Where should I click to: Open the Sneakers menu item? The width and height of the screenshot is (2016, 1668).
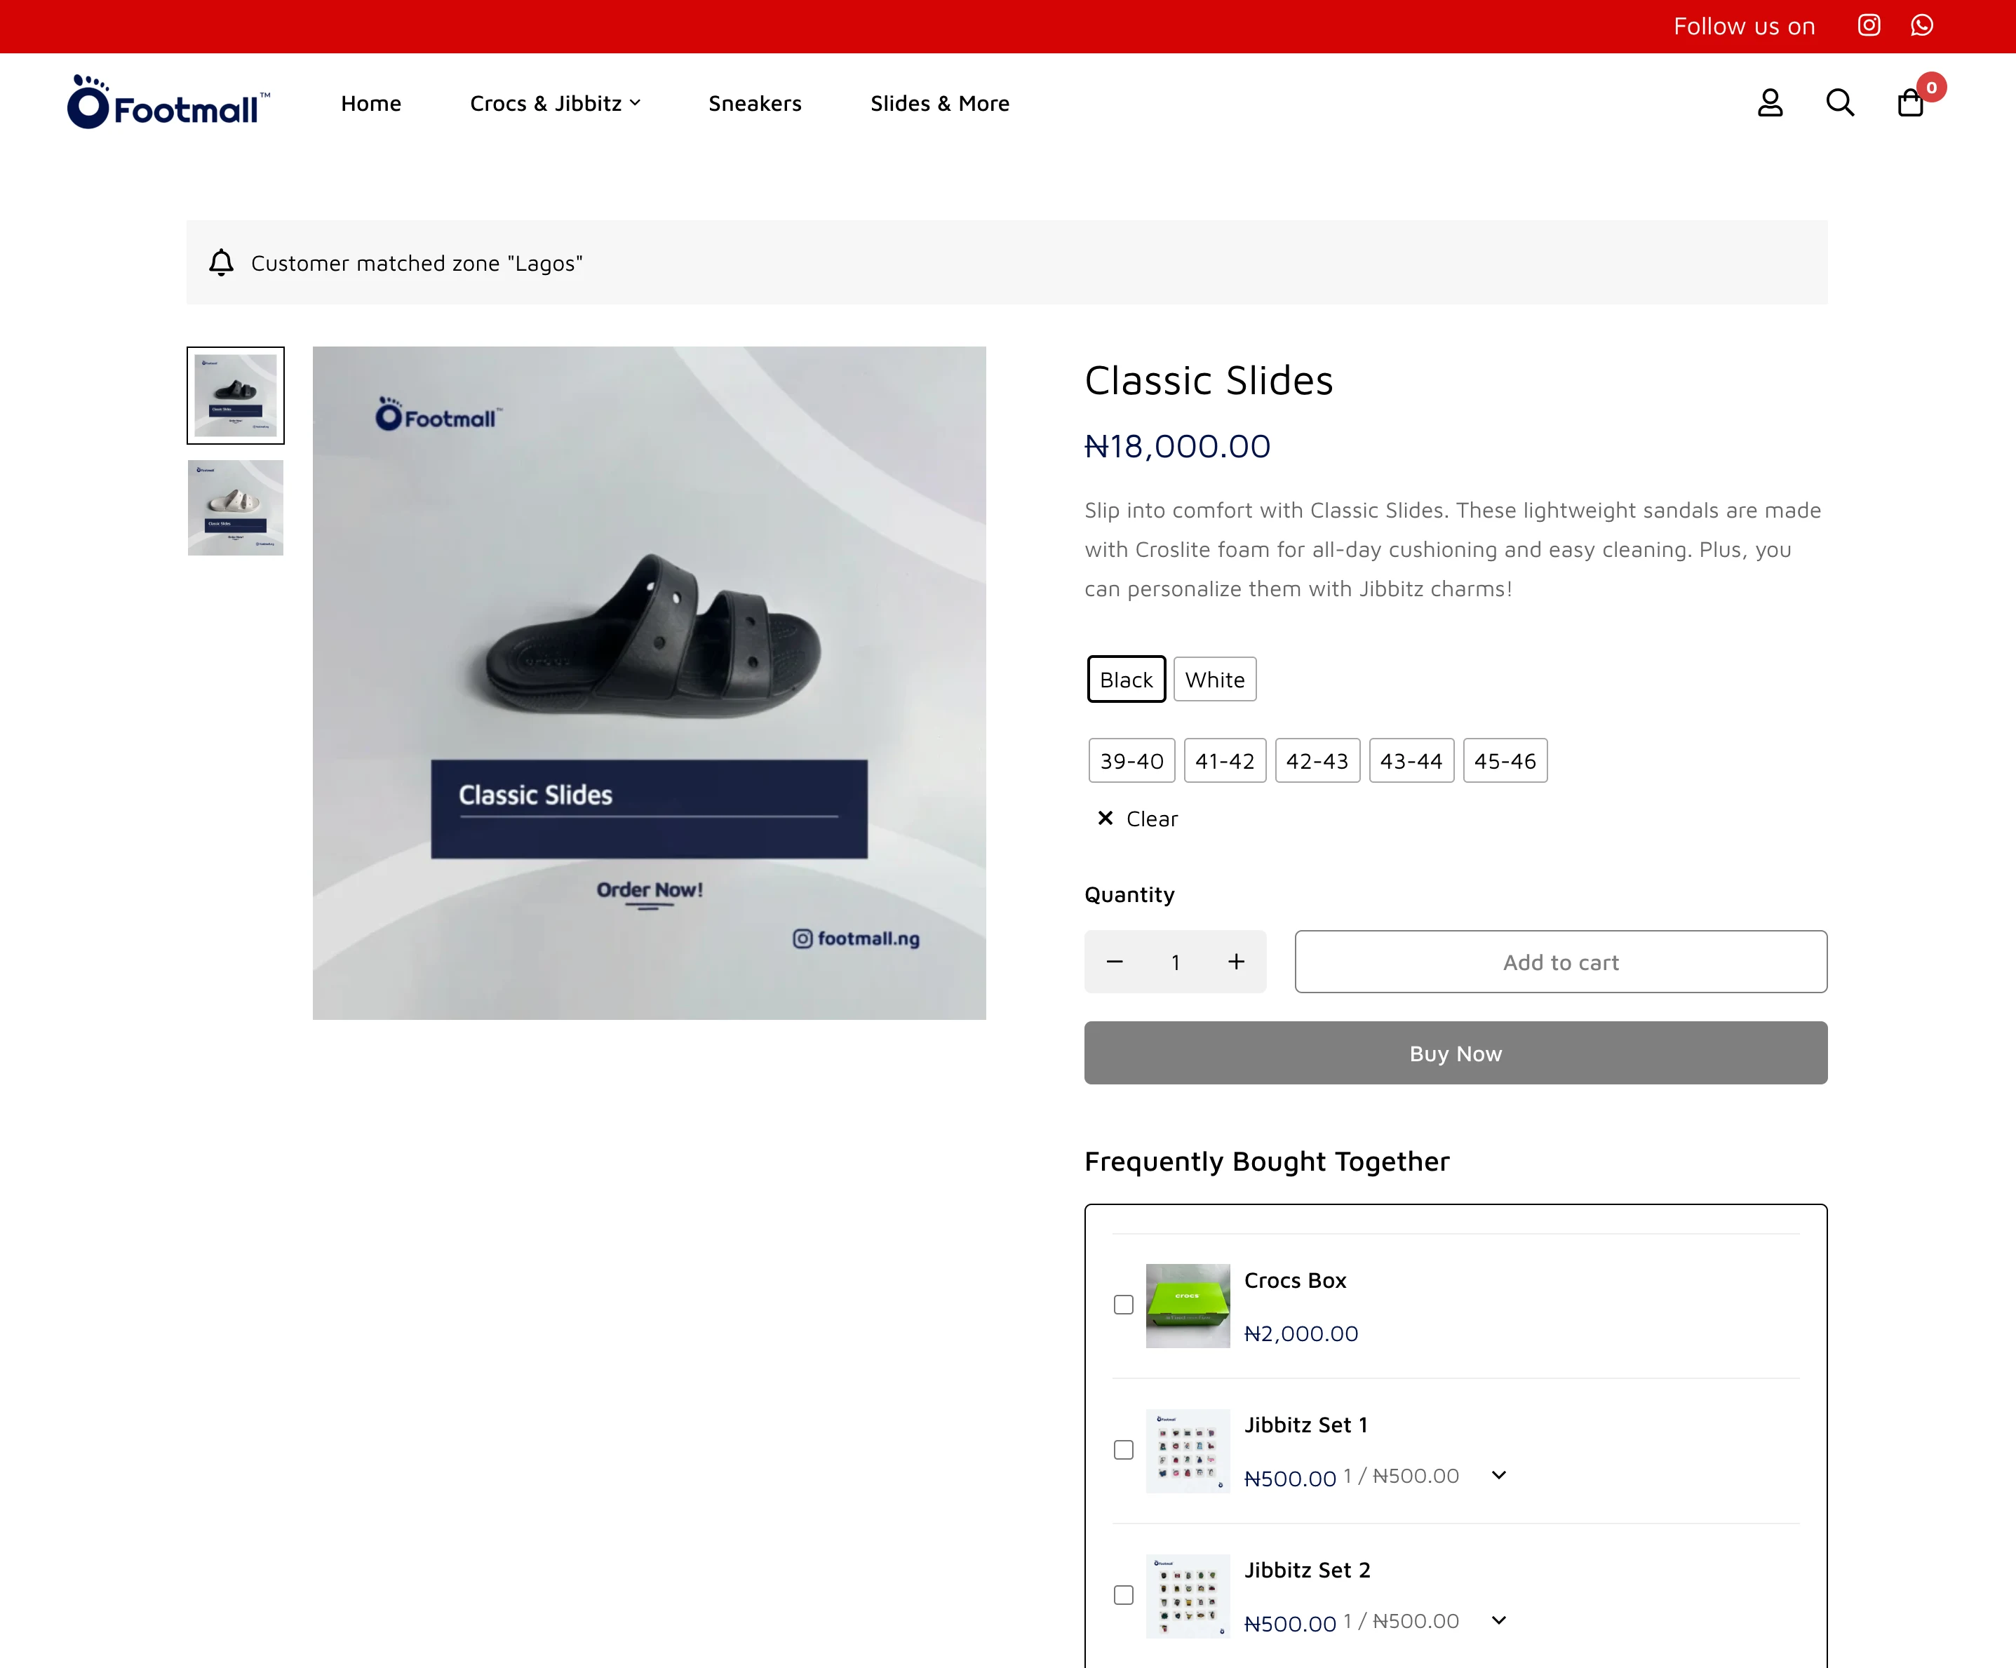pyautogui.click(x=755, y=104)
